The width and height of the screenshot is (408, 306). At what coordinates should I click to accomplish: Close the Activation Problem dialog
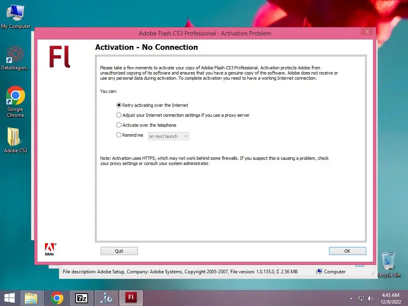(x=367, y=32)
